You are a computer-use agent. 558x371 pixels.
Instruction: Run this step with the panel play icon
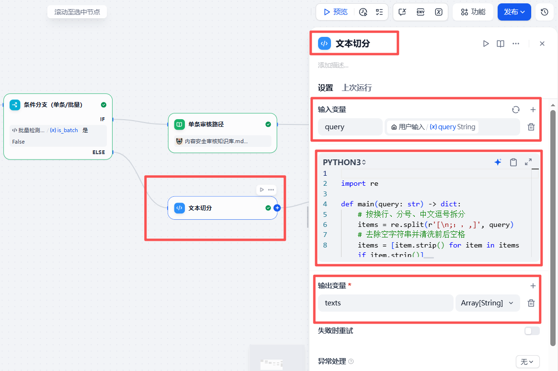click(x=486, y=44)
